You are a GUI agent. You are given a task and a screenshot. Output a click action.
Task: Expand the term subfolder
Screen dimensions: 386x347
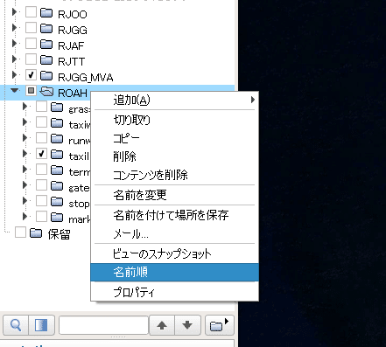click(25, 170)
